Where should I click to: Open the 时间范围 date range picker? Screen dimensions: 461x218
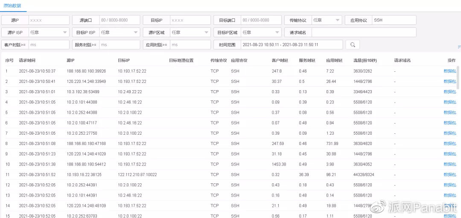pos(292,45)
